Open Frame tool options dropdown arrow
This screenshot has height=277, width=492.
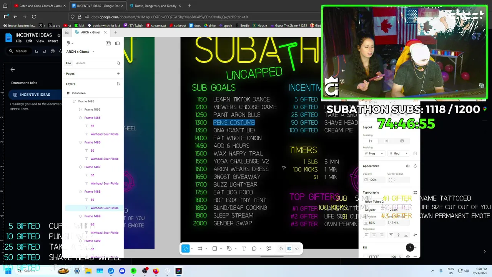click(206, 249)
